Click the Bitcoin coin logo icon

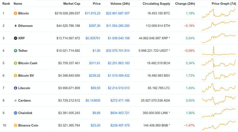(x=15, y=13)
